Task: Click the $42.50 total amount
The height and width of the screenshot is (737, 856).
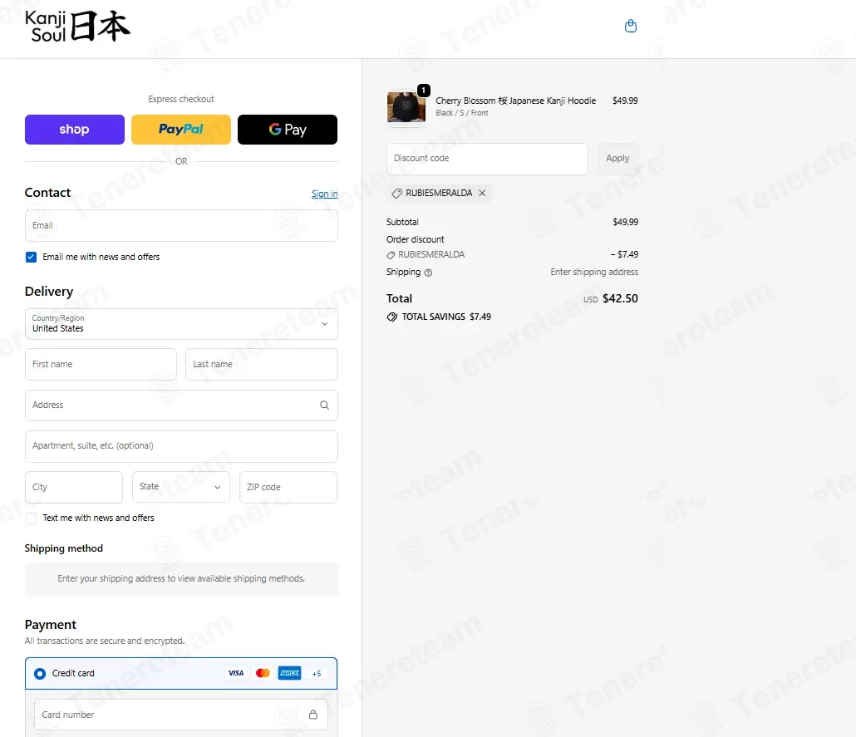Action: 620,298
